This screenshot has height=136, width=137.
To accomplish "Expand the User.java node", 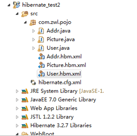I will tap(34, 48).
